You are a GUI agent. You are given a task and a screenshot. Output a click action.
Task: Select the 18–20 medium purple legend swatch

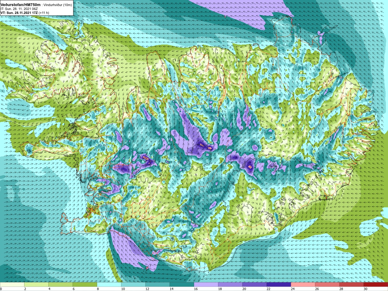pyautogui.click(x=230, y=285)
